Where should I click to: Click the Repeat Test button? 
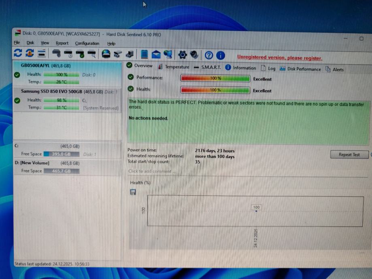click(x=349, y=154)
